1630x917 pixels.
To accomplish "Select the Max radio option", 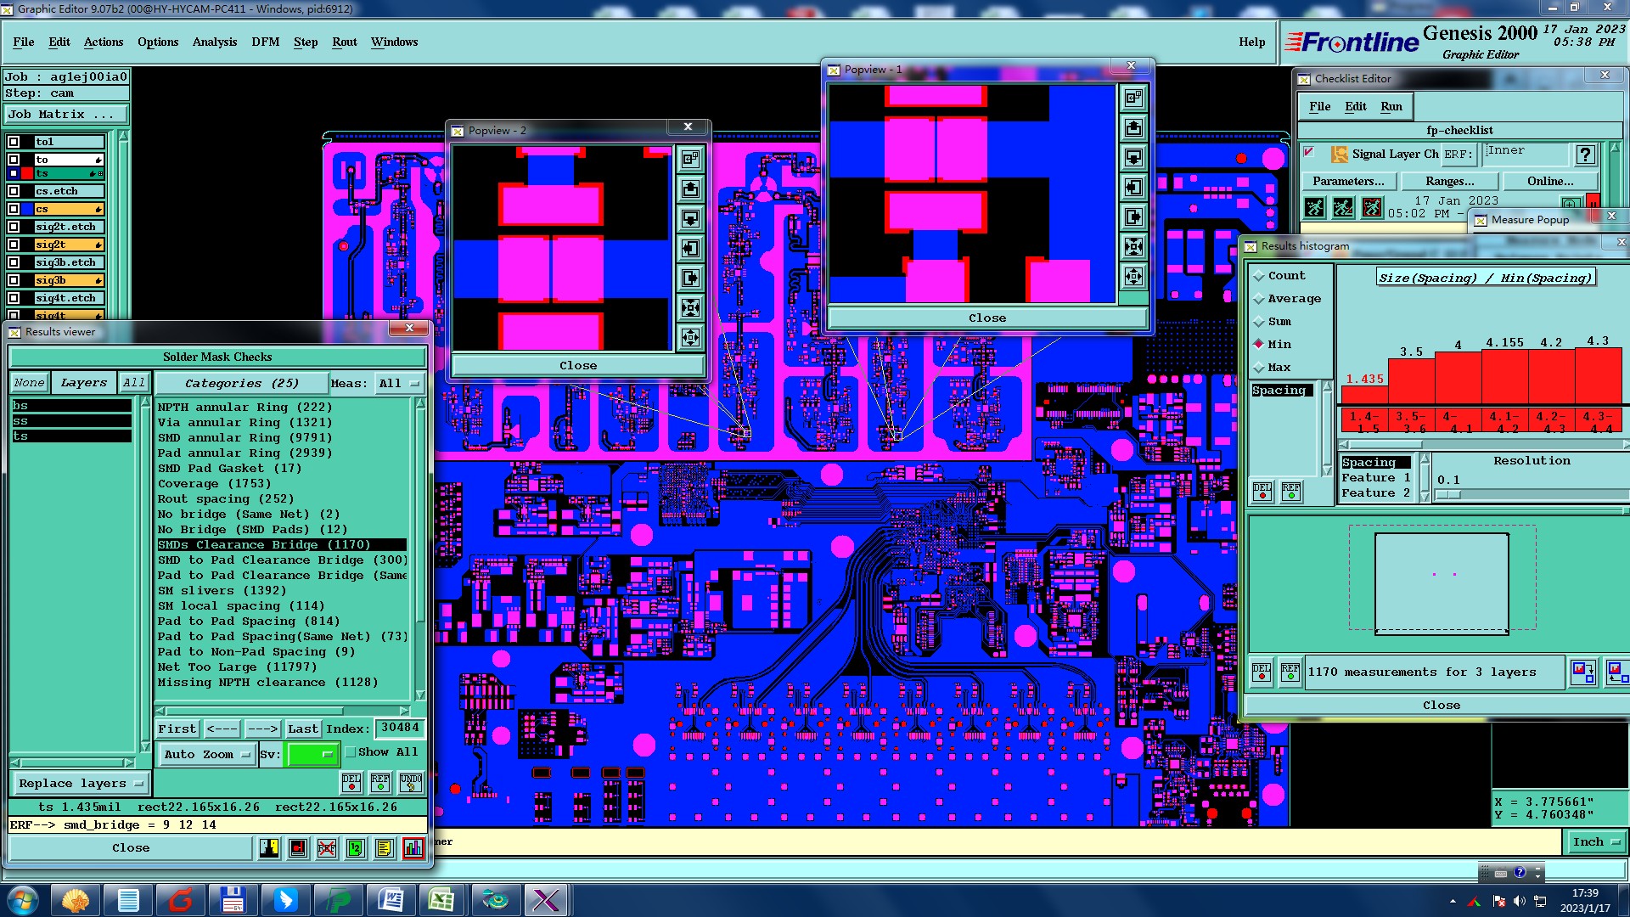I will [x=1259, y=368].
